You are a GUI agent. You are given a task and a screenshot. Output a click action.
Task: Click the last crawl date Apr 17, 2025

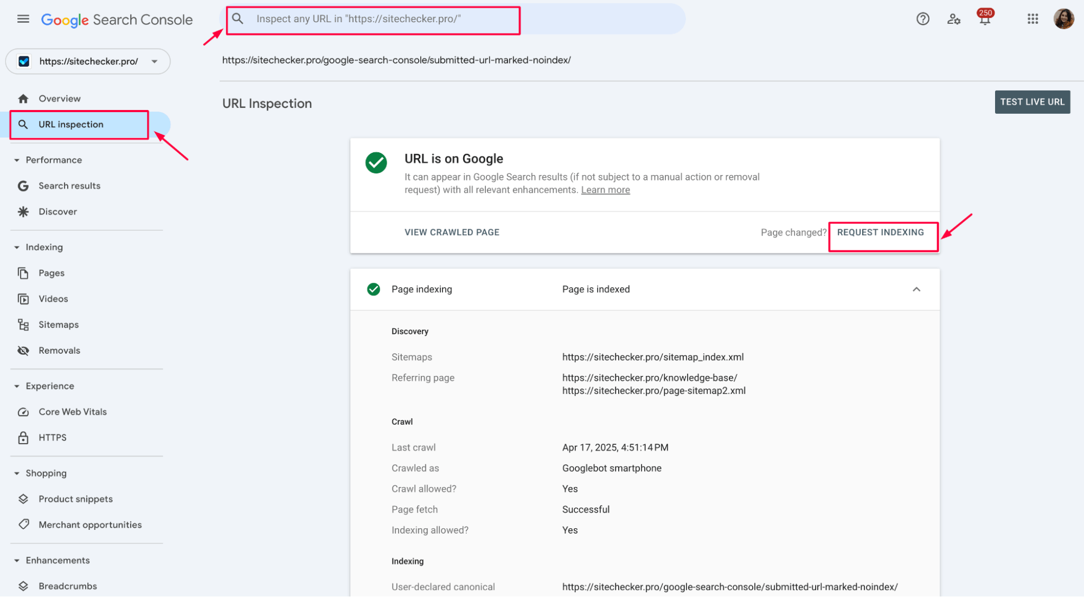click(615, 447)
